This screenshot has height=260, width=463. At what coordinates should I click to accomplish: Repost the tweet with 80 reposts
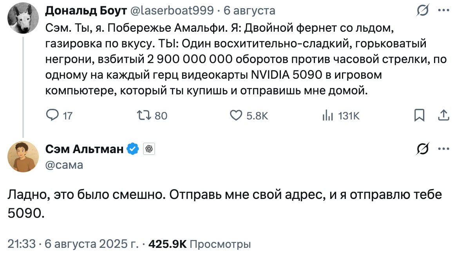[x=142, y=116]
